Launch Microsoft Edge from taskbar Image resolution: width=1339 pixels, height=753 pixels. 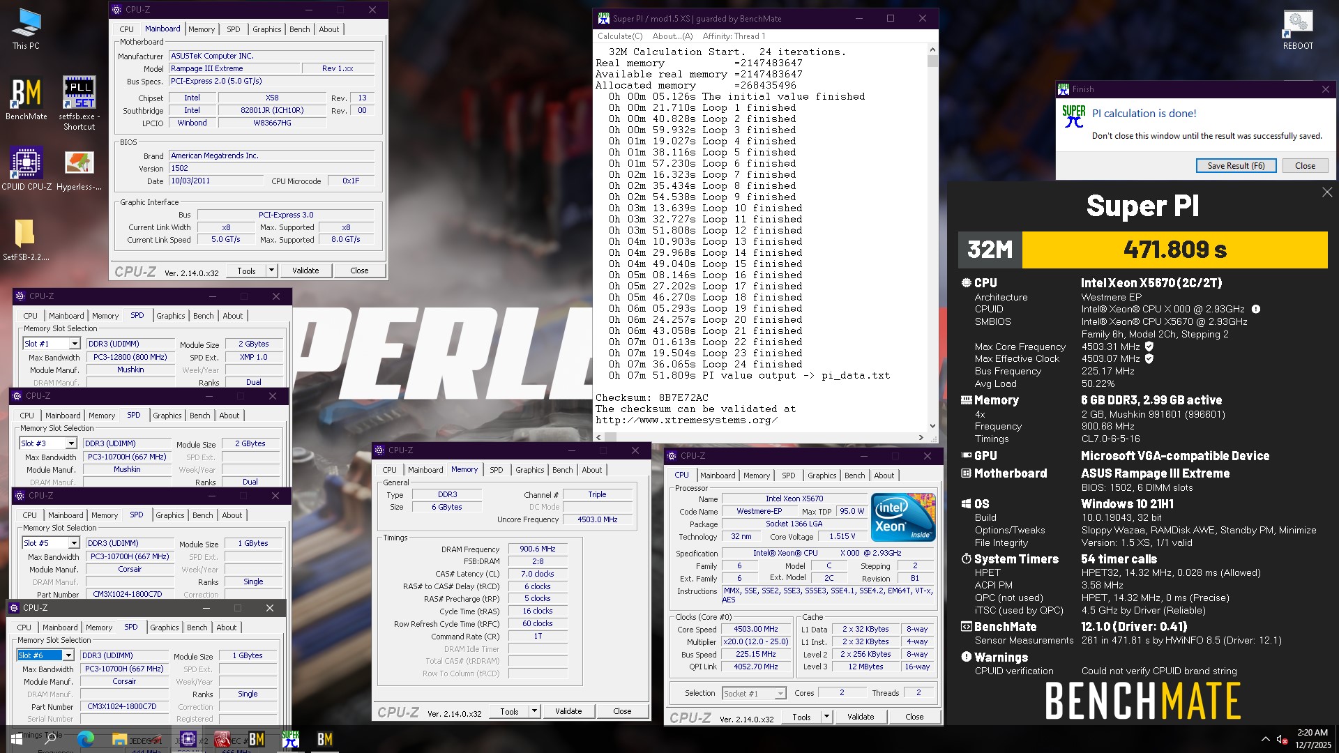coord(86,739)
